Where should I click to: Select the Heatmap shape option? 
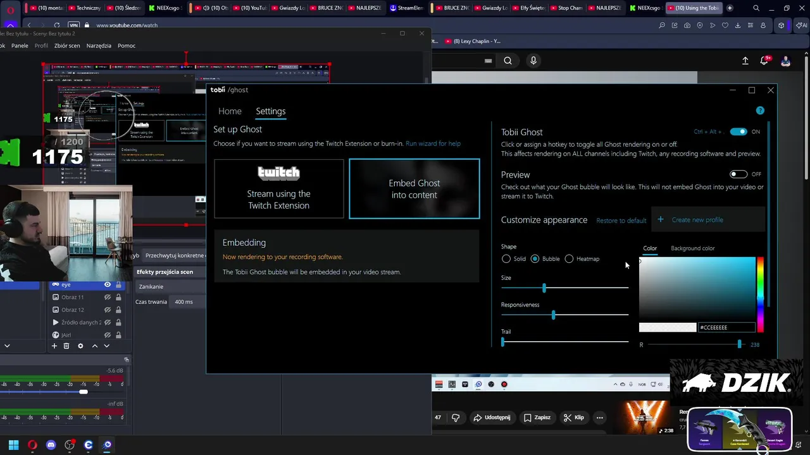pyautogui.click(x=569, y=259)
